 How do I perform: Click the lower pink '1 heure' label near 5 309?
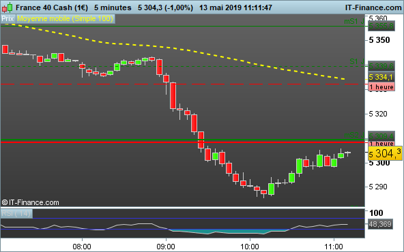(381, 143)
